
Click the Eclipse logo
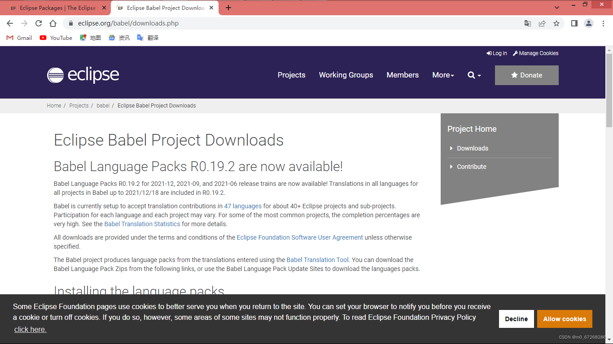(83, 75)
